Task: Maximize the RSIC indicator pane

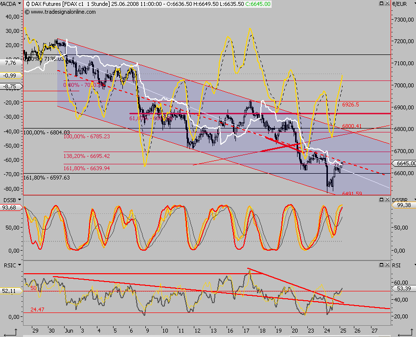Action: click(x=382, y=265)
